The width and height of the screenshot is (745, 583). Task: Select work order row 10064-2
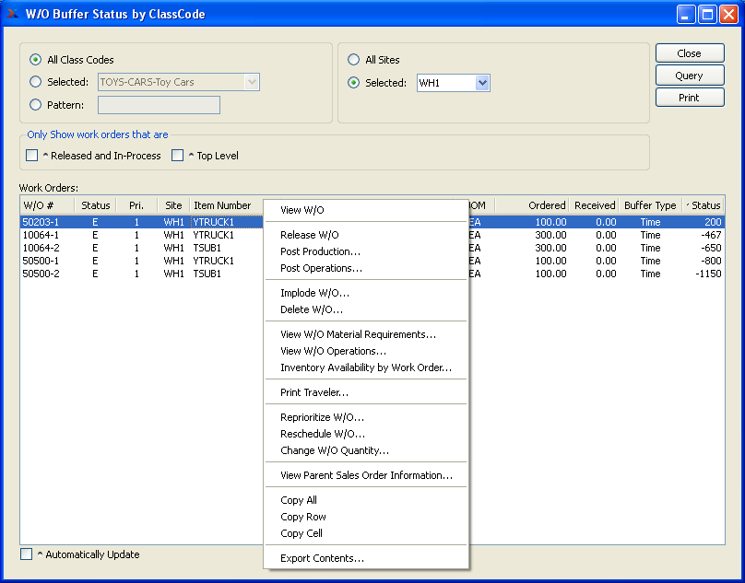click(x=41, y=248)
